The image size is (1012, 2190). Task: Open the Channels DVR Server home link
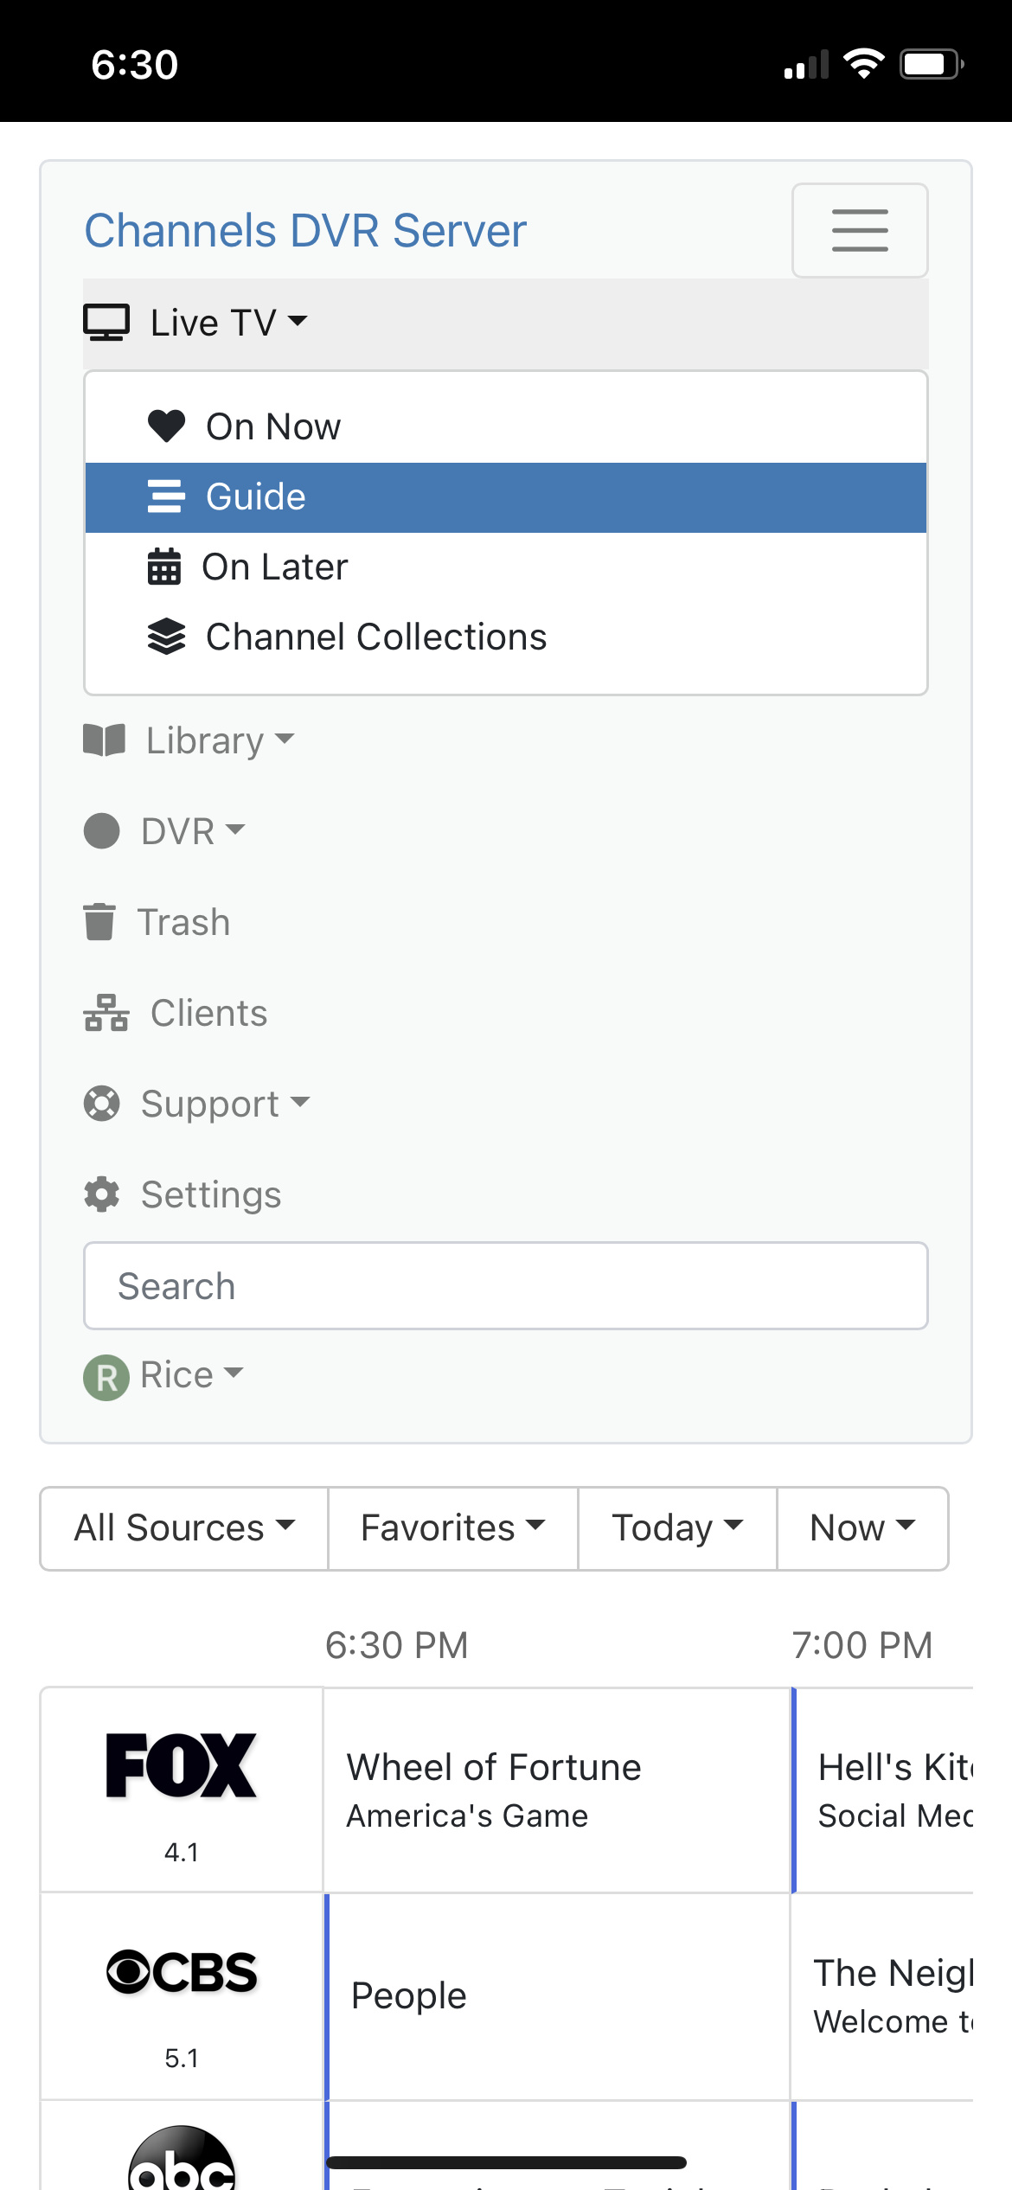[305, 231]
